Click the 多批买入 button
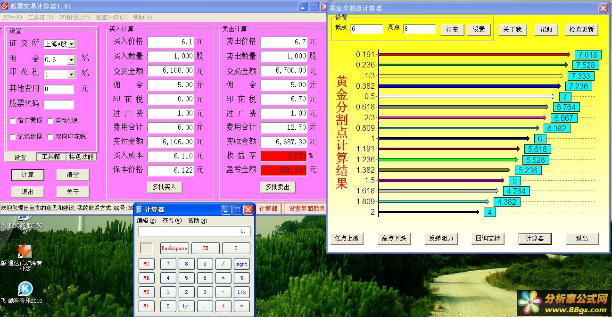Image resolution: width=612 pixels, height=317 pixels. [164, 187]
